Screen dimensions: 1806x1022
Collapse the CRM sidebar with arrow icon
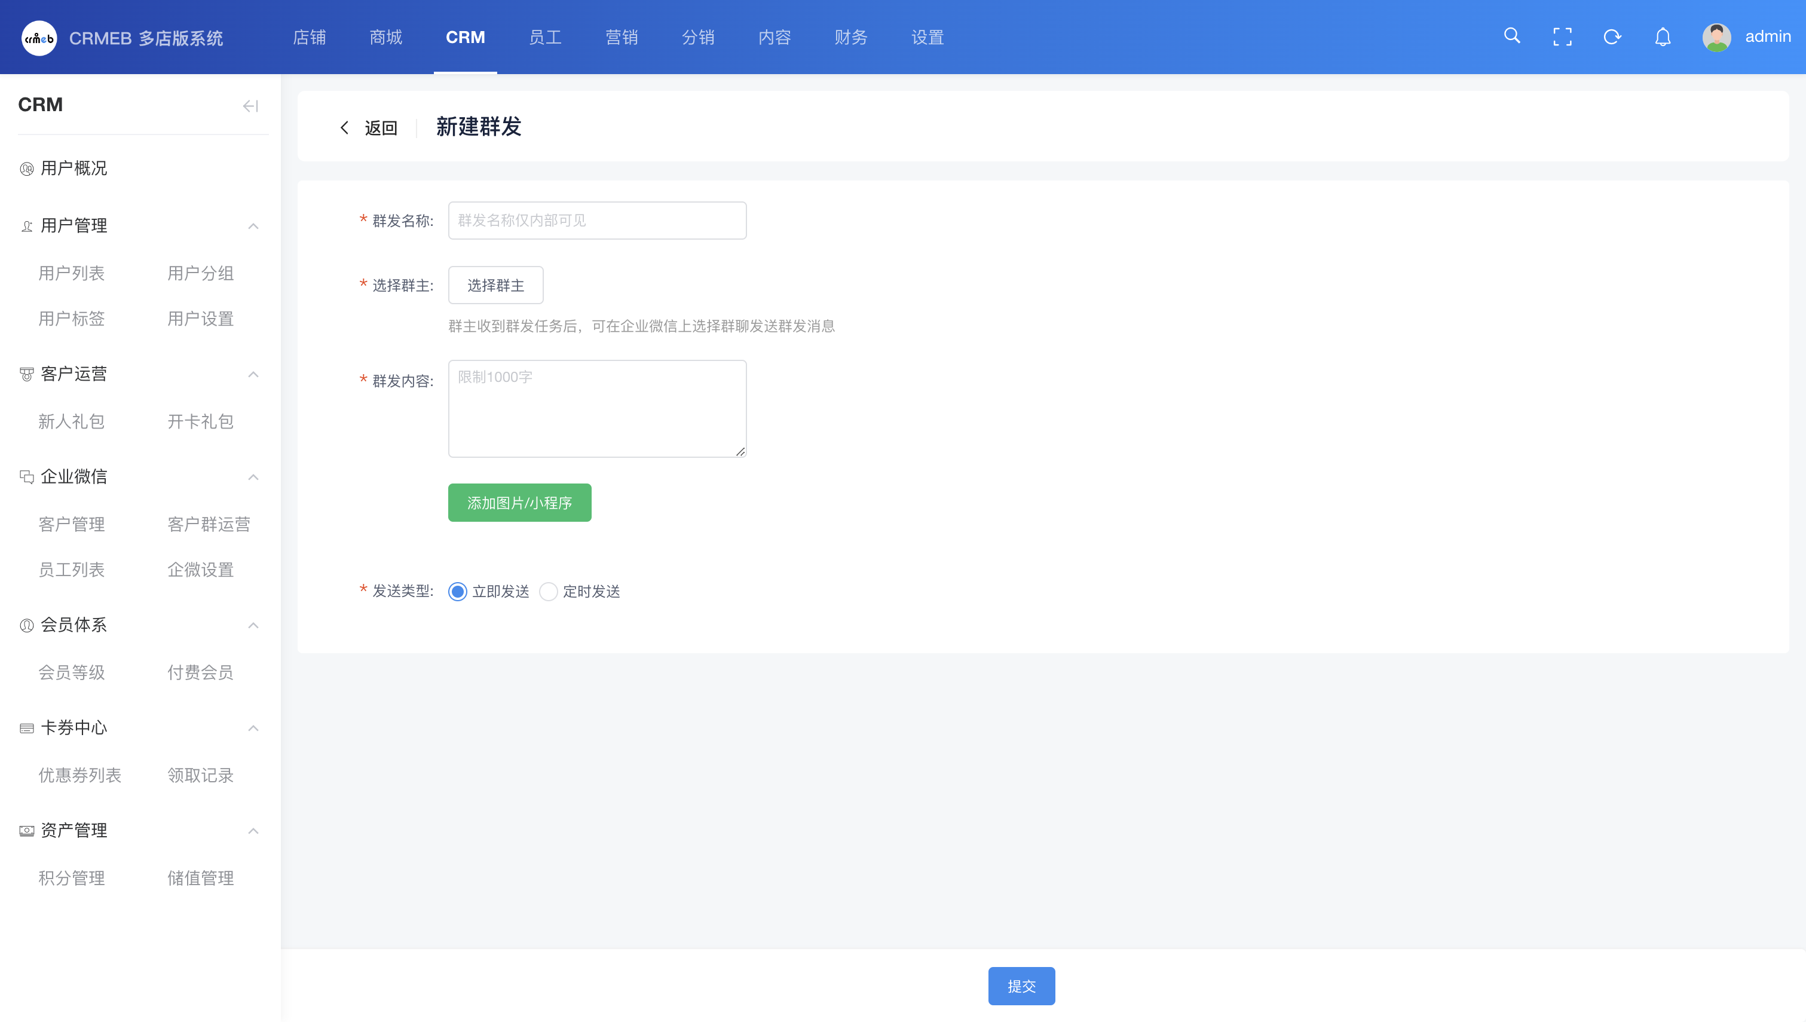[250, 106]
